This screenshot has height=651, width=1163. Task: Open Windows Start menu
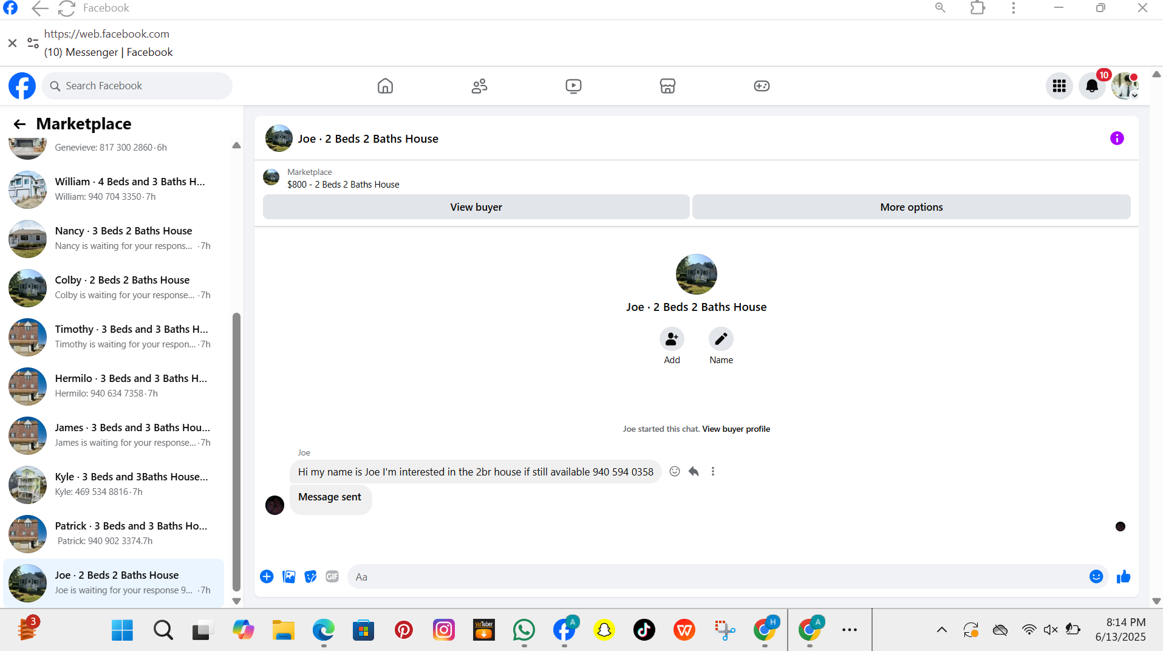coord(122,630)
